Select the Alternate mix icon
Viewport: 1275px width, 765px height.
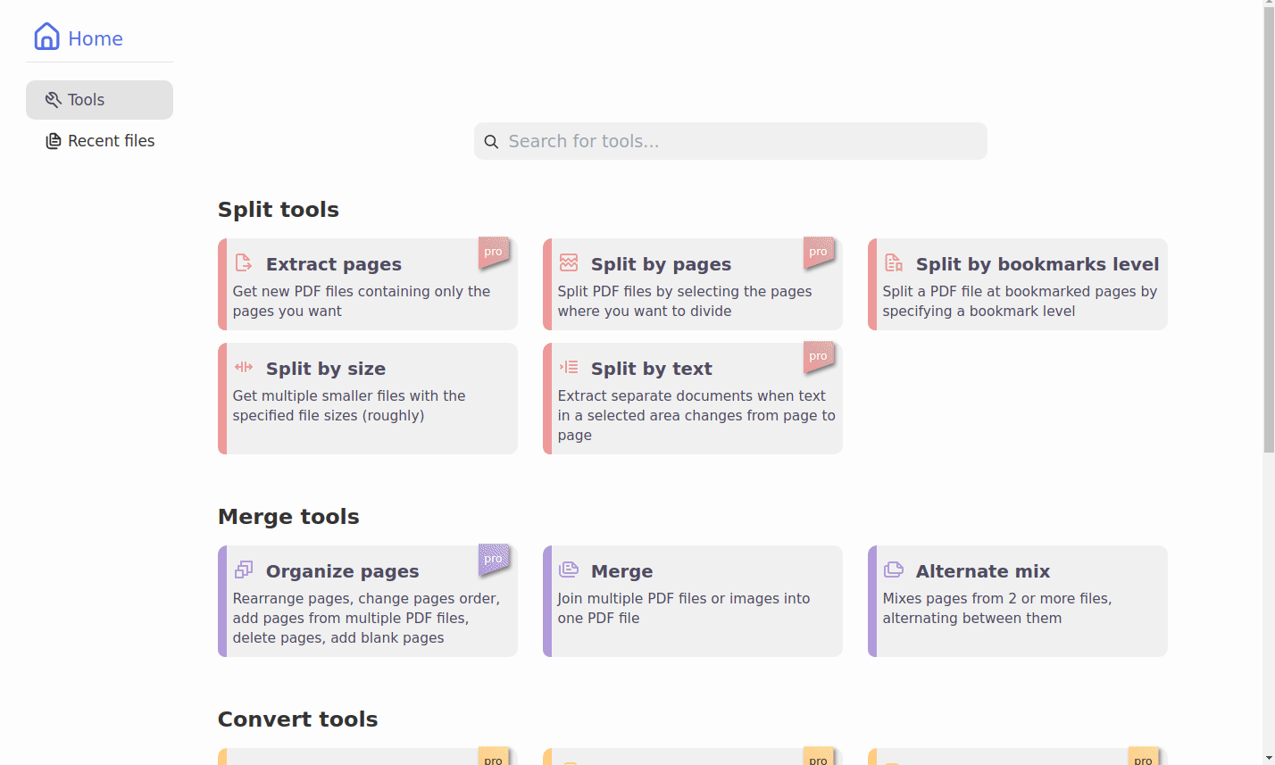(893, 570)
